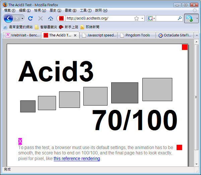Click the Skype toolbar icon
201x175 pixels.
point(189,18)
